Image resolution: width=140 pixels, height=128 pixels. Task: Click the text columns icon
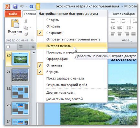129,28
